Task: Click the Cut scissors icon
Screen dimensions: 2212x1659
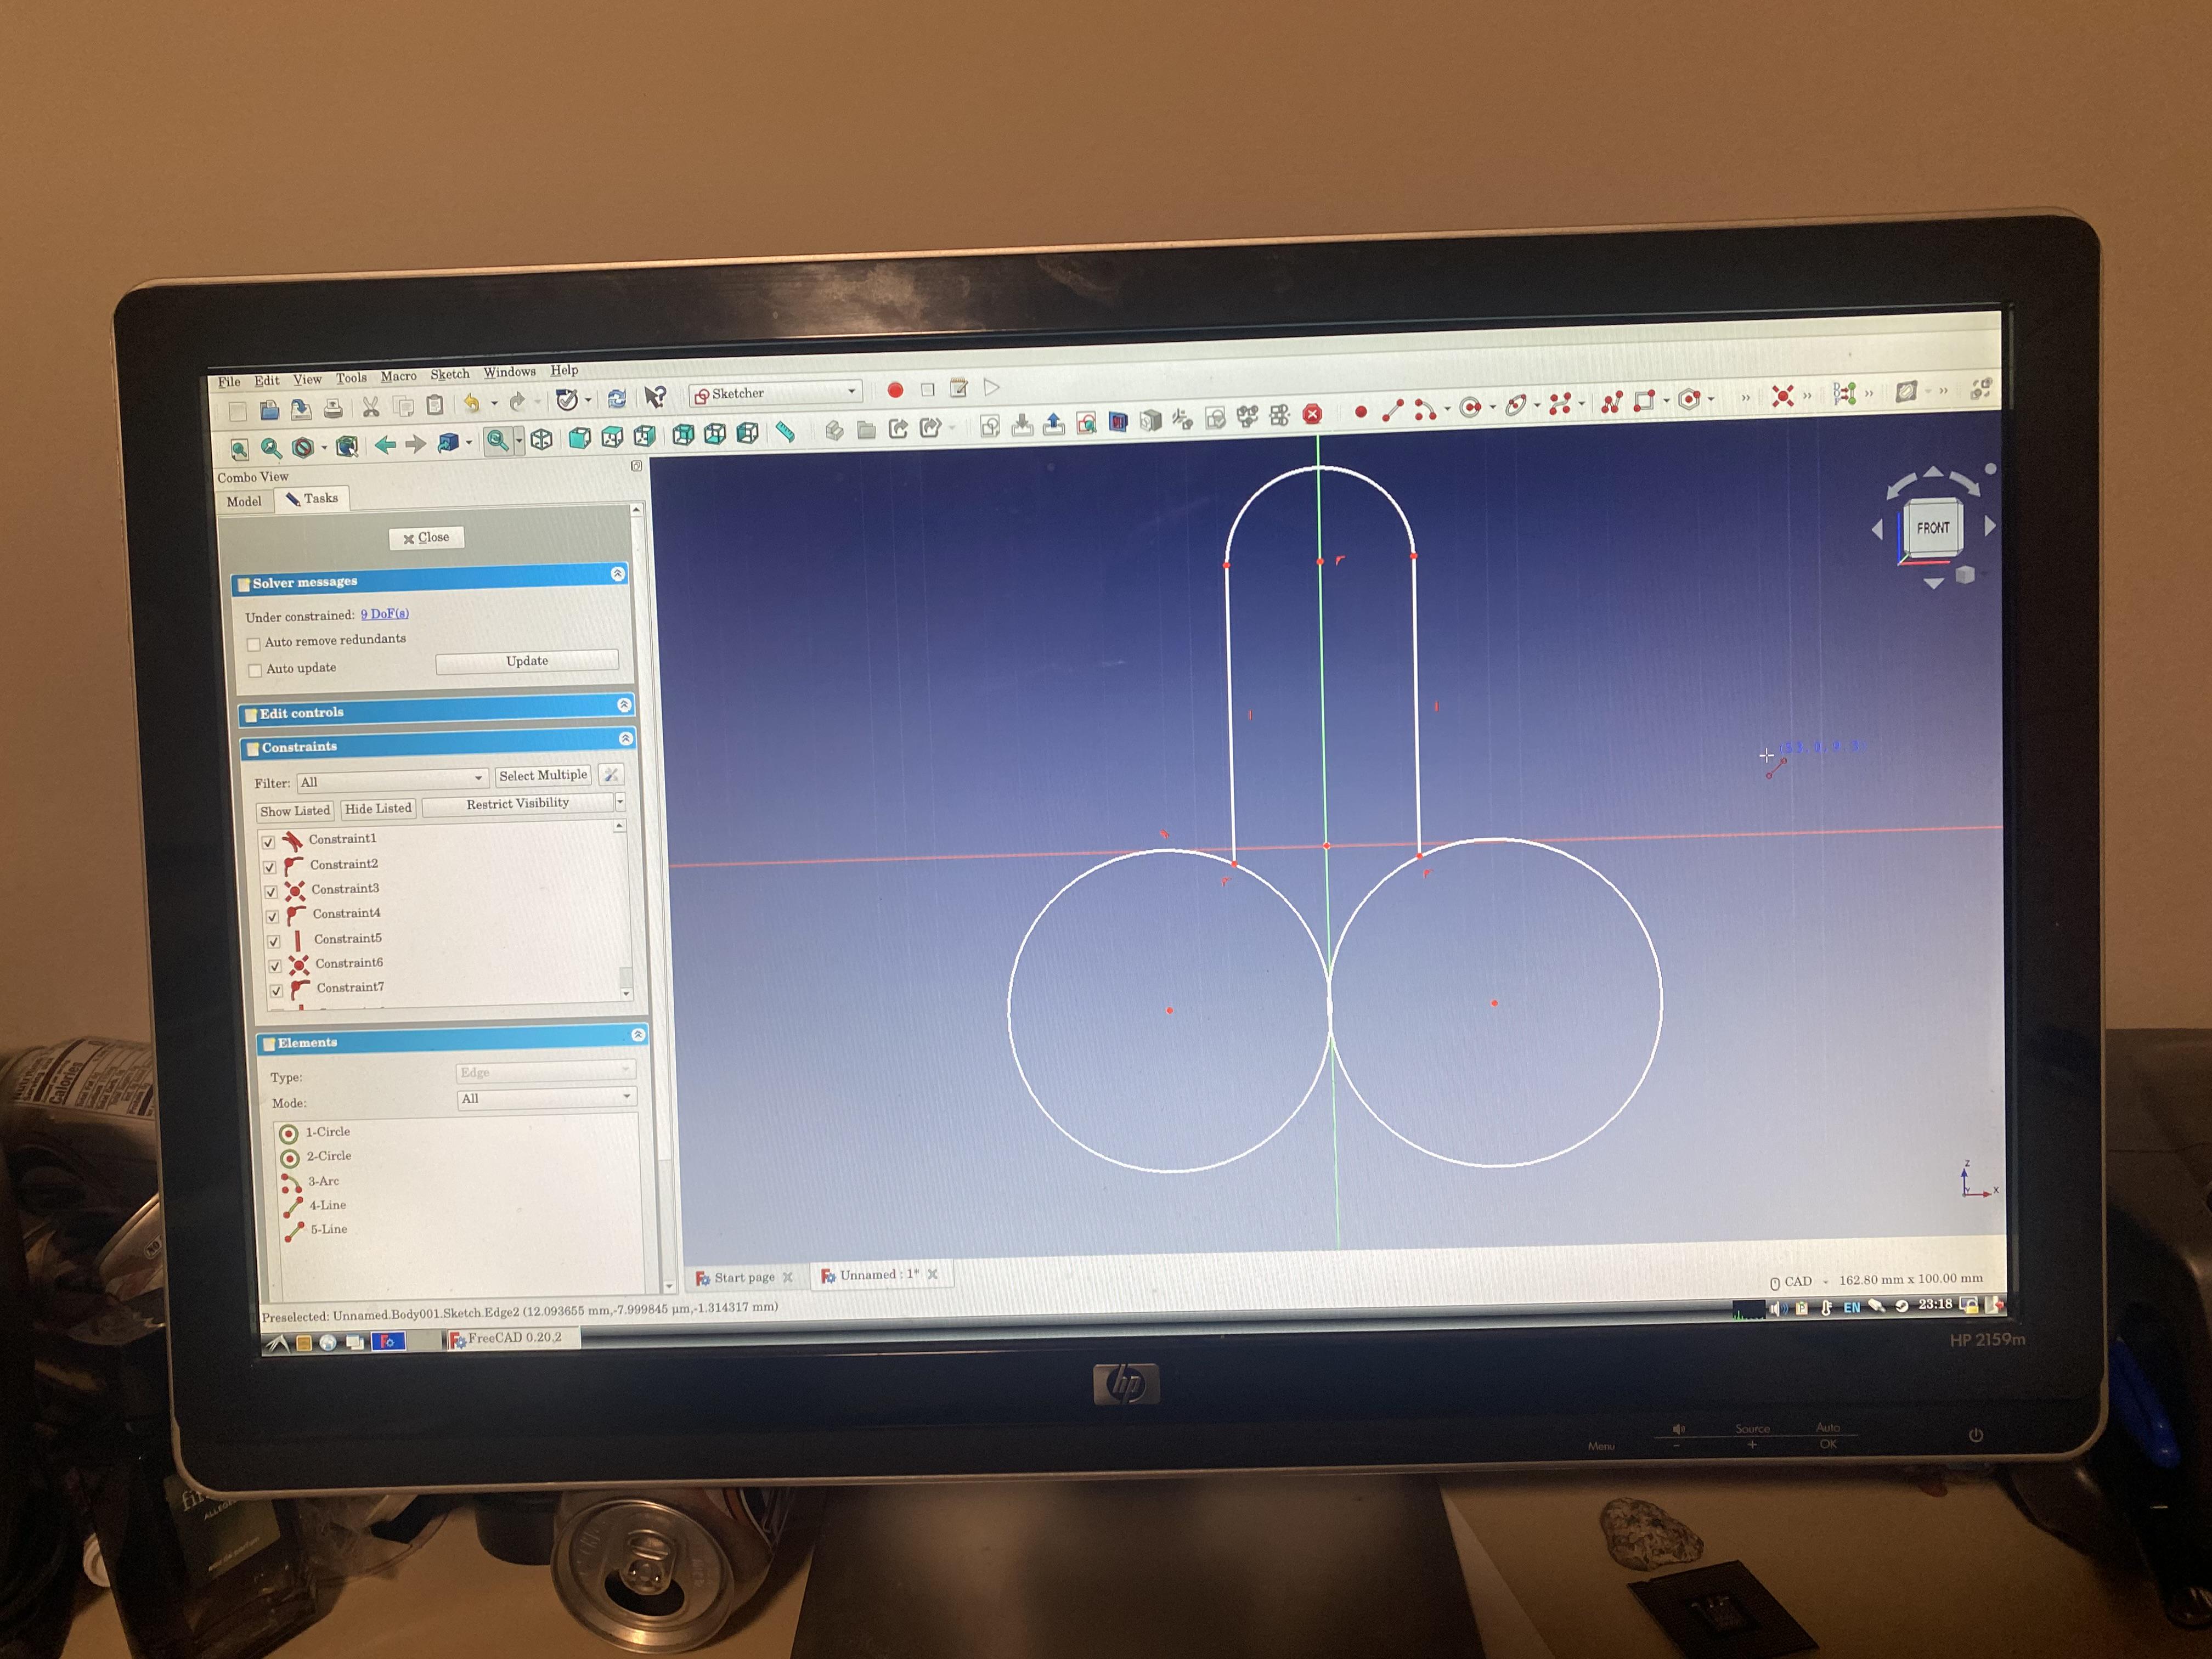Action: pyautogui.click(x=371, y=407)
